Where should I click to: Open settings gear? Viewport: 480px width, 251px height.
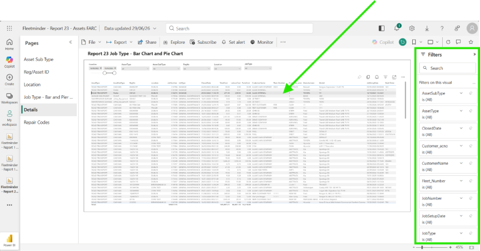pyautogui.click(x=412, y=28)
